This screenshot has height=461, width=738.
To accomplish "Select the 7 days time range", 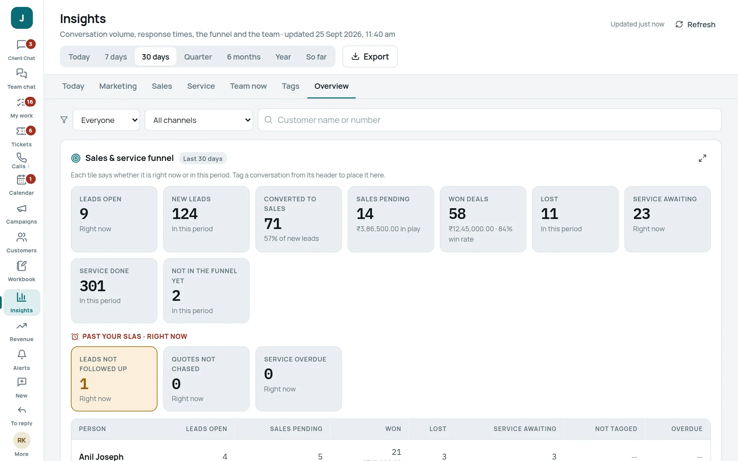I will 116,57.
